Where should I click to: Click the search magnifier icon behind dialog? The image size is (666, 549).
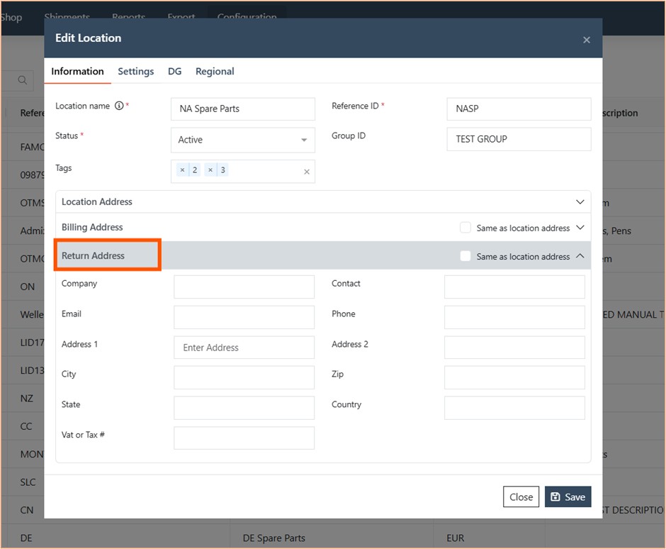tap(23, 80)
